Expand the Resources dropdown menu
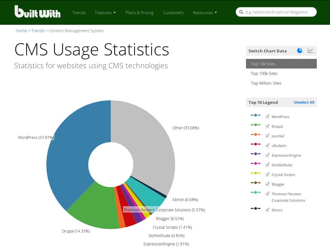 tap(205, 13)
